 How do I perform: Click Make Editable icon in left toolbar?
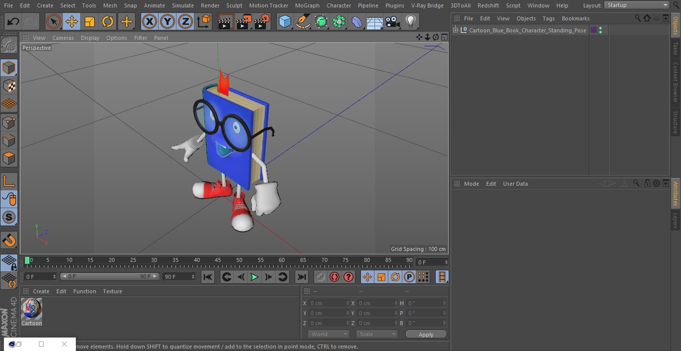pos(9,45)
